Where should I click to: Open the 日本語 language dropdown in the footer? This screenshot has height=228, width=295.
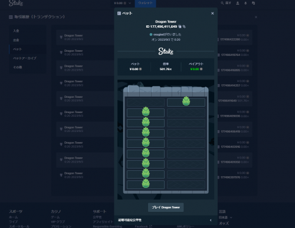pyautogui.click(x=225, y=217)
